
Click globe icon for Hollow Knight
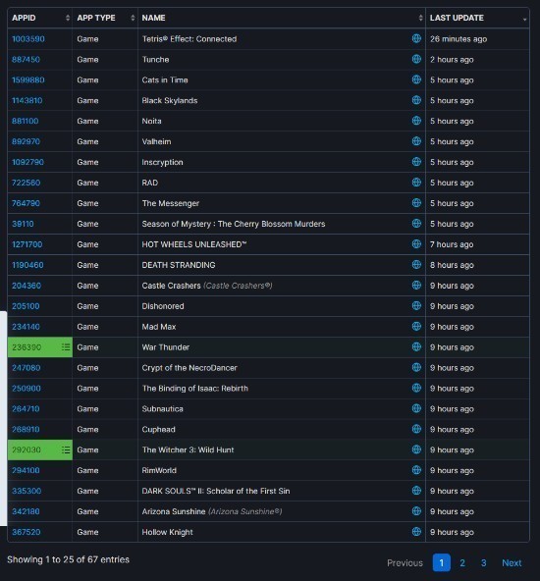[416, 532]
